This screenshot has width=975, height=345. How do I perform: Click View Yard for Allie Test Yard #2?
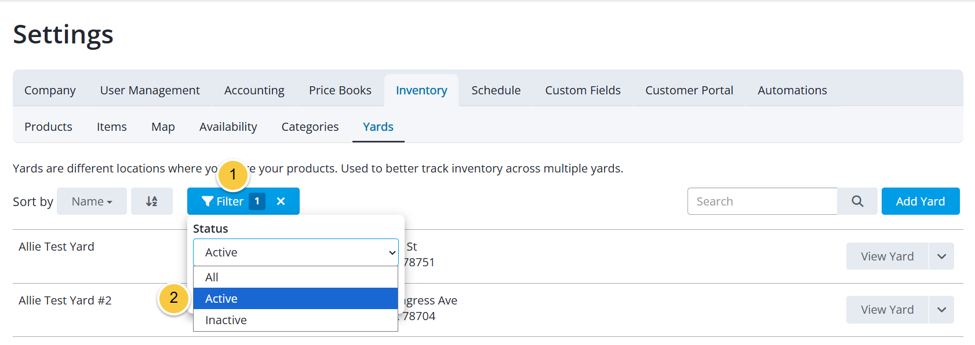887,310
